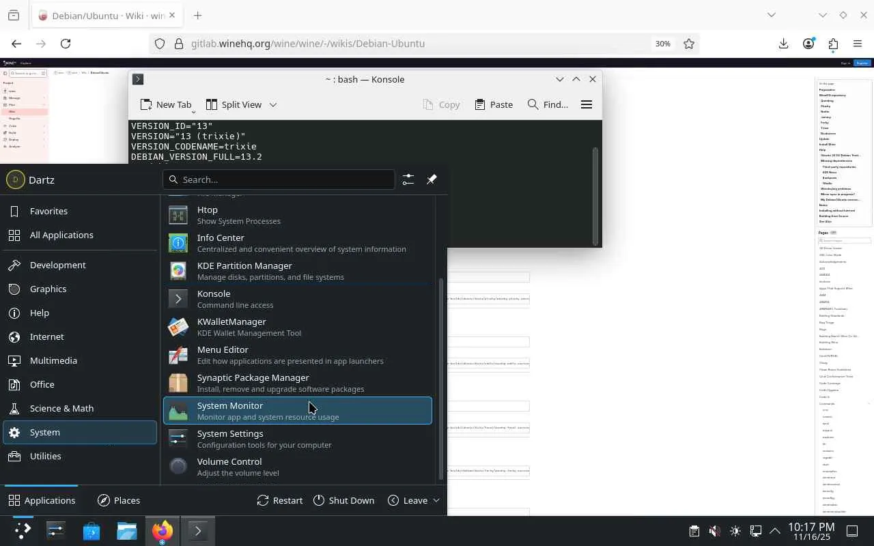Go back to the previous page in Firefox
This screenshot has width=874, height=546.
[x=16, y=44]
